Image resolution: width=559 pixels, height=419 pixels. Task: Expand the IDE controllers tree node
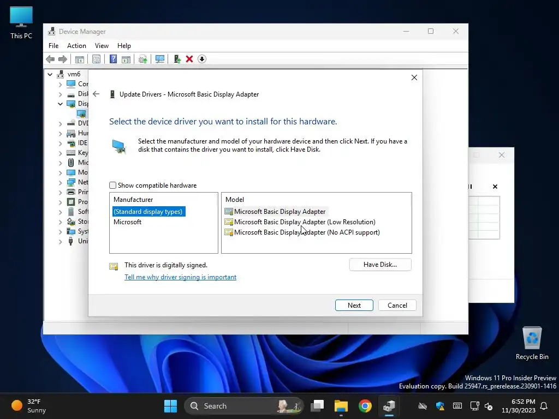point(60,143)
